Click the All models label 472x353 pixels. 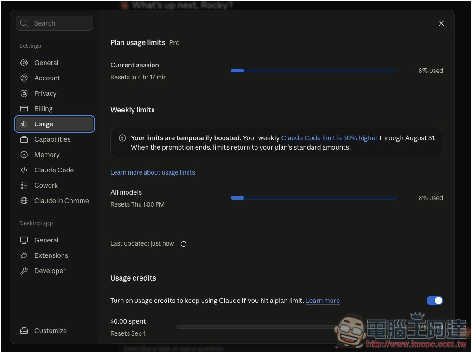(x=126, y=192)
